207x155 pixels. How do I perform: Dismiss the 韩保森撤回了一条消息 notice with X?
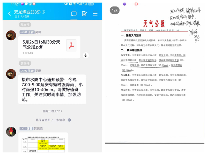pos(69,120)
